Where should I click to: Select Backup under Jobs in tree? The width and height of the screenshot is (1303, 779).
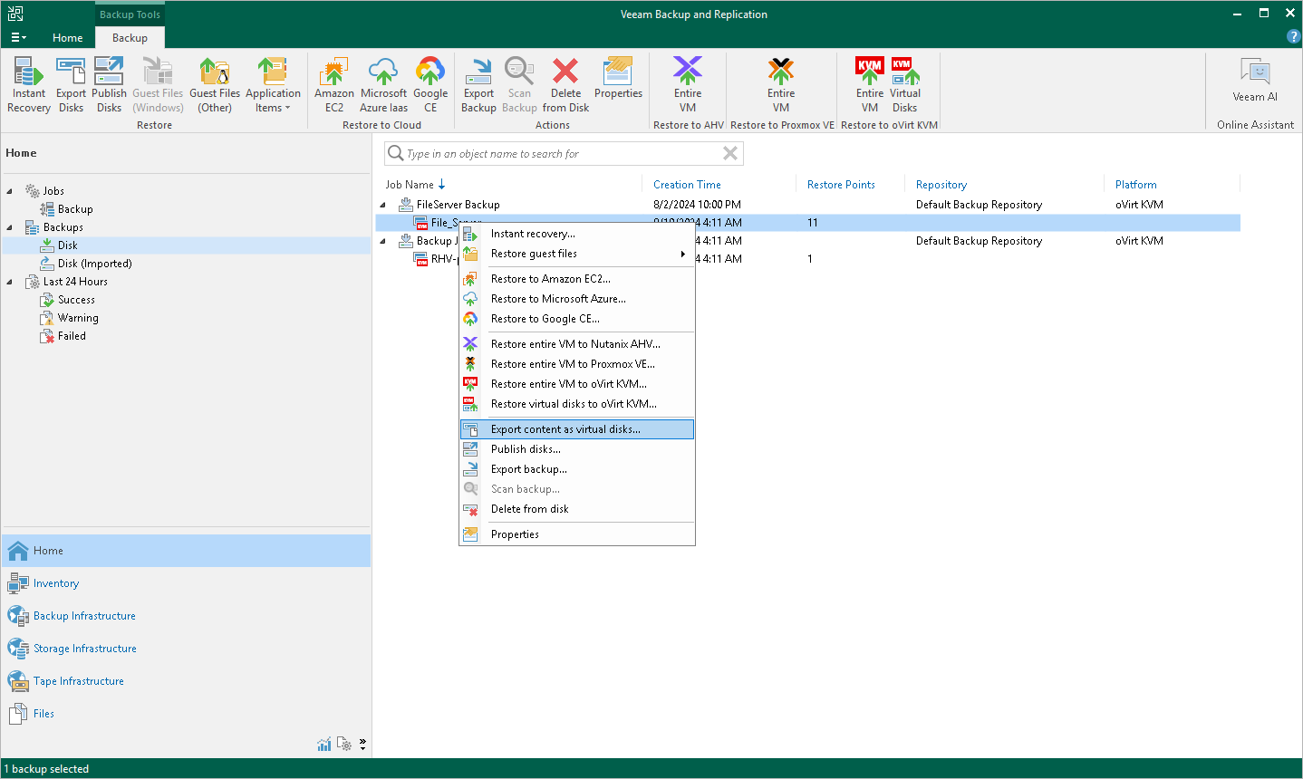point(75,209)
